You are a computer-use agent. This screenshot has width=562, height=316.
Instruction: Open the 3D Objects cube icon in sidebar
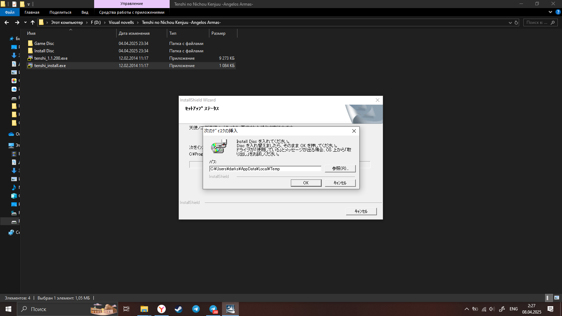(x=14, y=196)
